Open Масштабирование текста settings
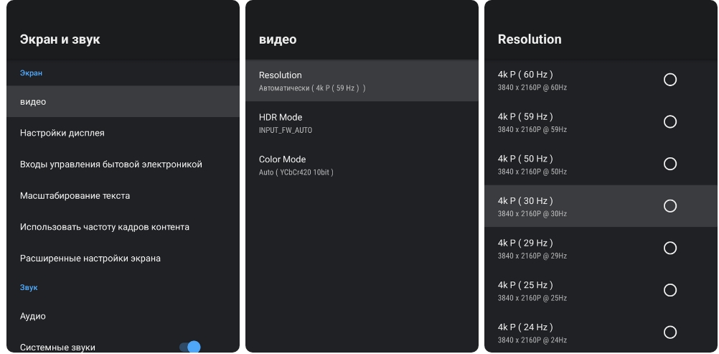Image resolution: width=719 pixels, height=354 pixels. point(123,195)
